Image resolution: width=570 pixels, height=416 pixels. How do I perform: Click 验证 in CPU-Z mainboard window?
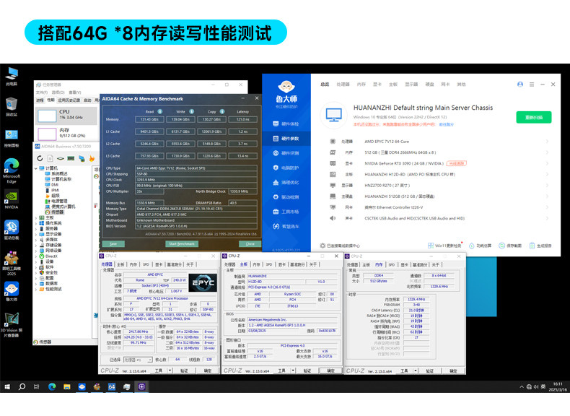tap(307, 370)
